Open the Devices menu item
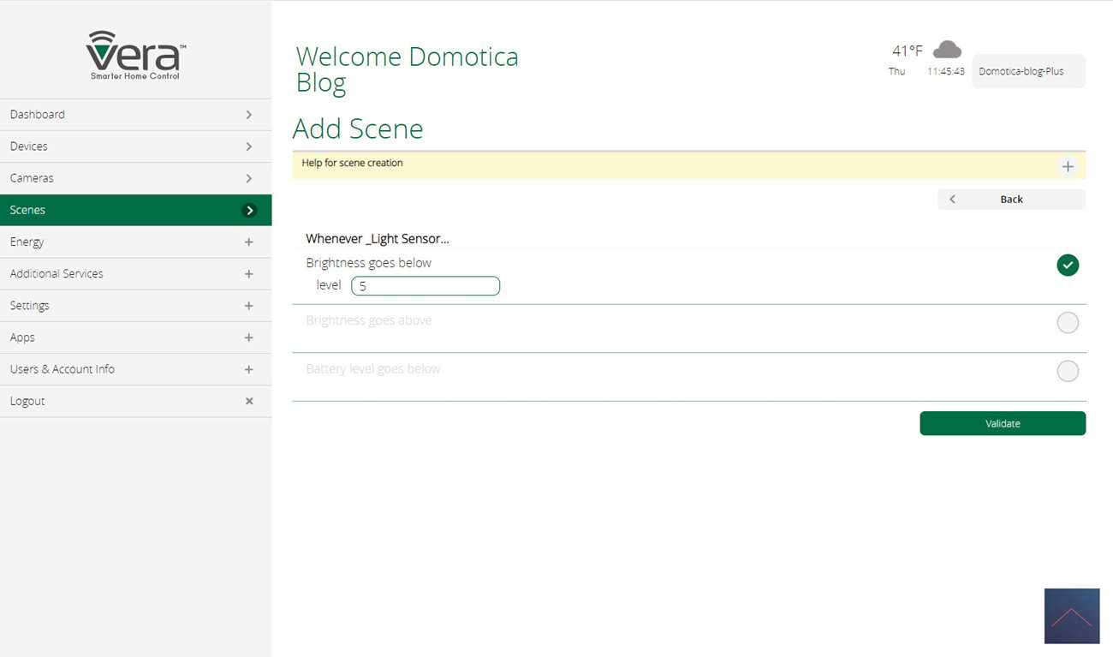 click(135, 146)
